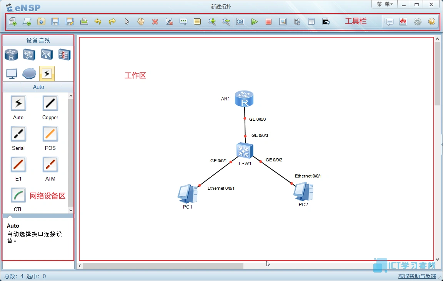Click the New Topology icon
The width and height of the screenshot is (443, 281).
(x=13, y=22)
